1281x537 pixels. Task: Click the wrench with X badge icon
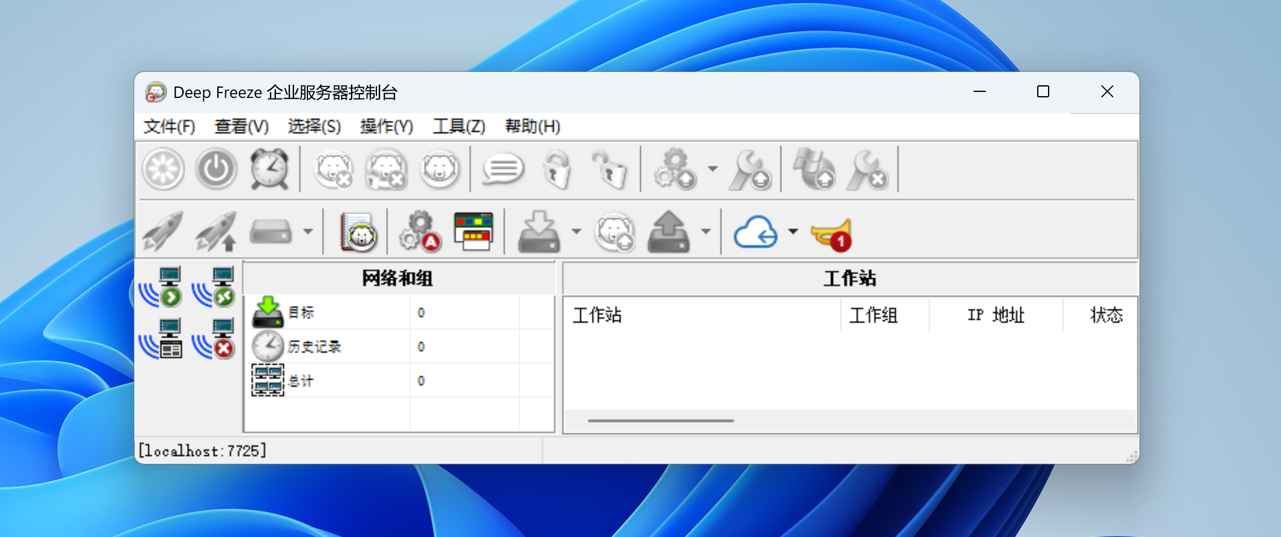[x=868, y=170]
